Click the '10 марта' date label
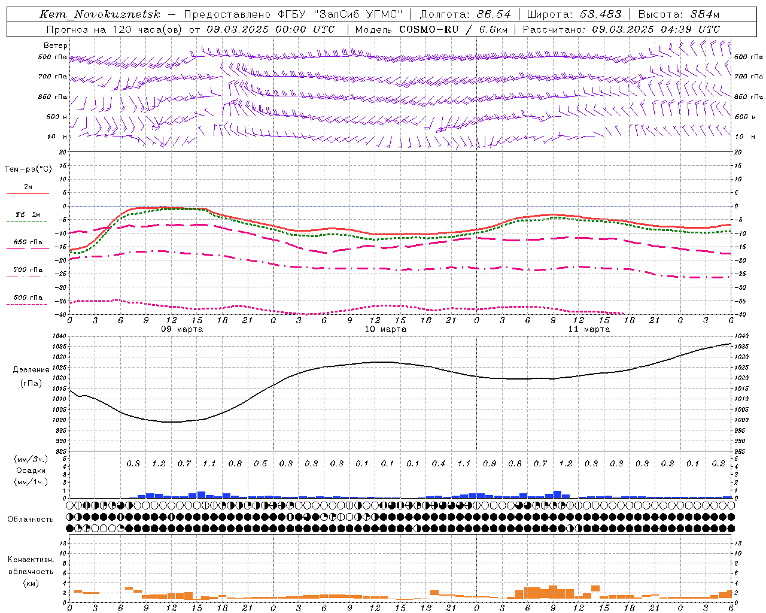Screen dimensions: 766x613 click(385, 329)
